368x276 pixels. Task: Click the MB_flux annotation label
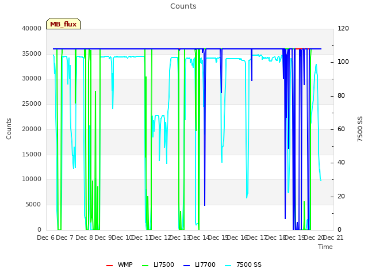[x=63, y=24]
